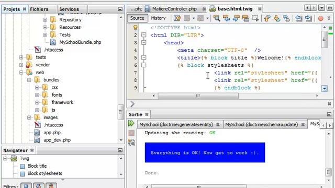Click the Block stylesheets icon in Navigateur

coord(22,174)
